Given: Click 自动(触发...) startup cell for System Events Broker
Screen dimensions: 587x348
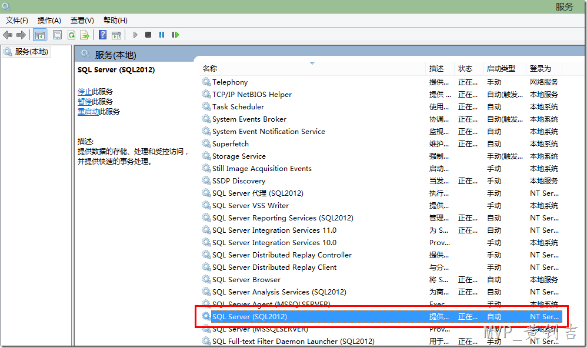Looking at the screenshot, I should pos(505,119).
